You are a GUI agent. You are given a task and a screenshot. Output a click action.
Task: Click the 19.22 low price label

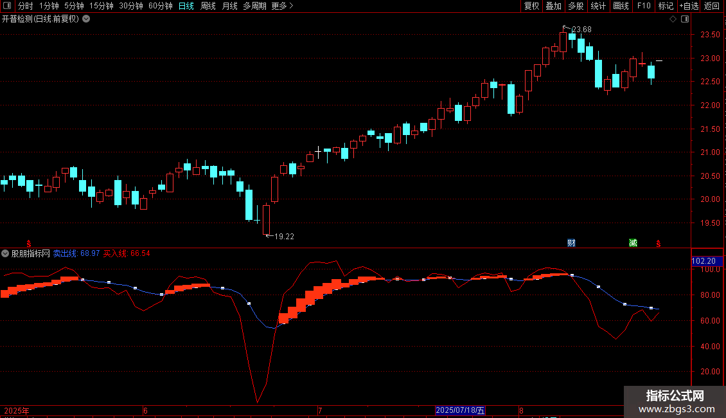pos(284,237)
